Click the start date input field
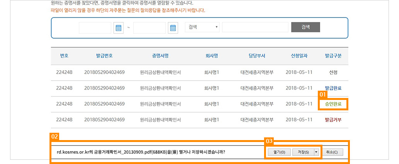The height and width of the screenshot is (164, 399). point(95,28)
